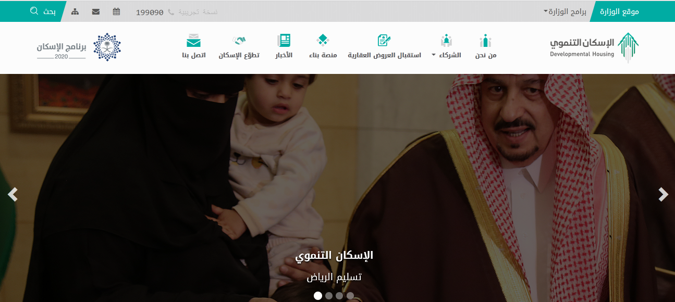Click the phone handset icon

click(171, 12)
